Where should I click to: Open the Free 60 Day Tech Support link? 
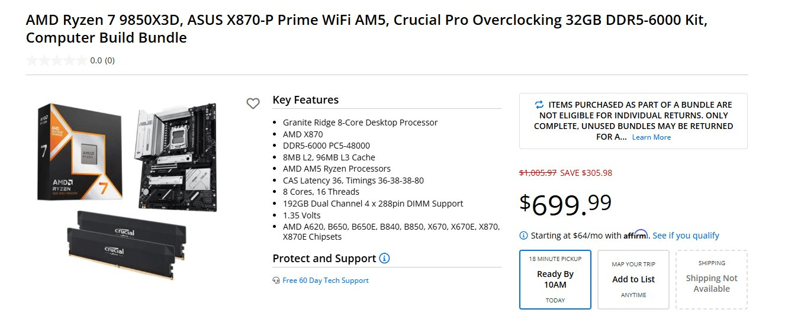point(325,281)
